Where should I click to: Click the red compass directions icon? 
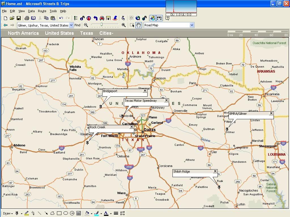coord(89,18)
